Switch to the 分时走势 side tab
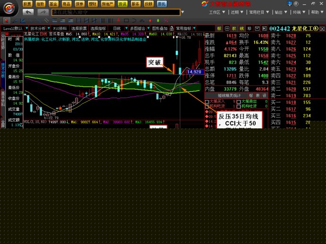The height and width of the screenshot is (244, 326). click(x=3, y=42)
